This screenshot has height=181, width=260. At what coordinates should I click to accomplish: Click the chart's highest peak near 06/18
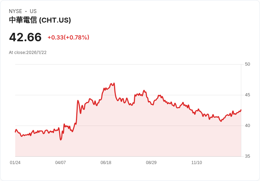114,83
